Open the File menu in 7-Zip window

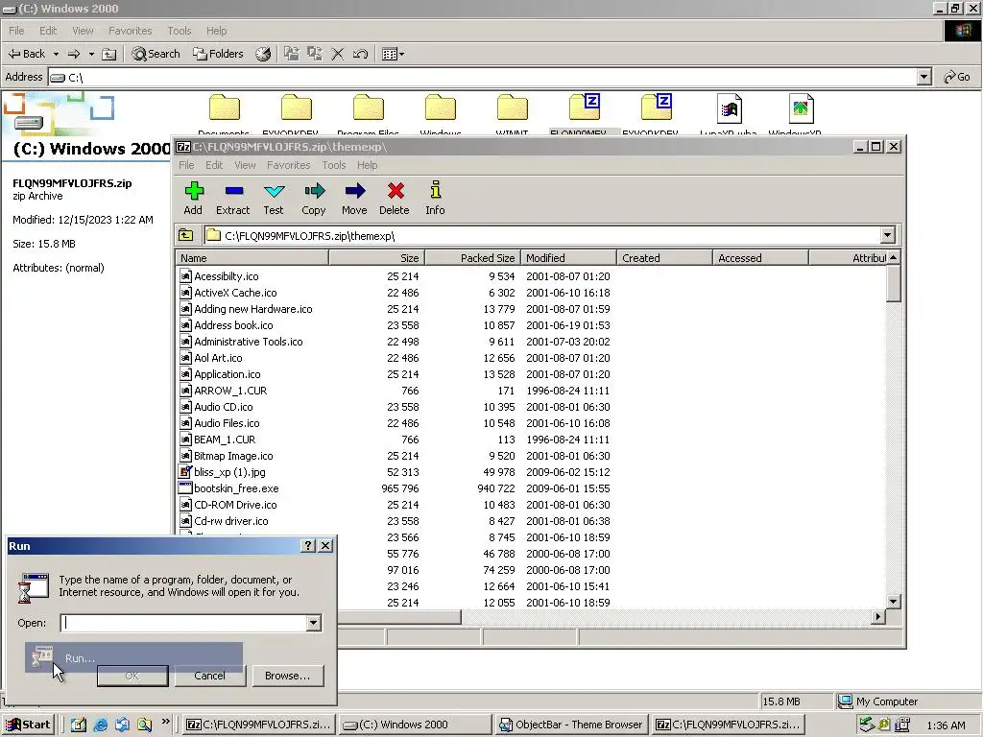coord(186,165)
